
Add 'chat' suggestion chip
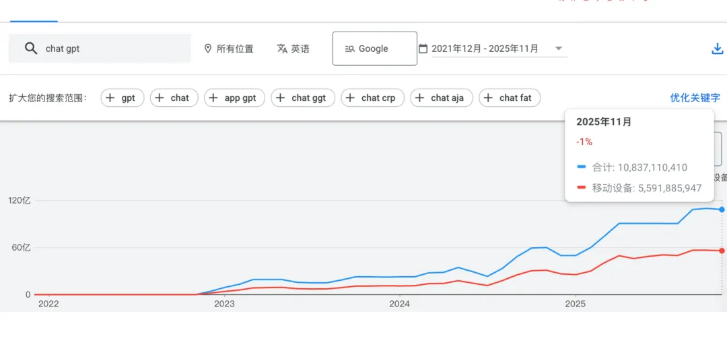pyautogui.click(x=174, y=97)
